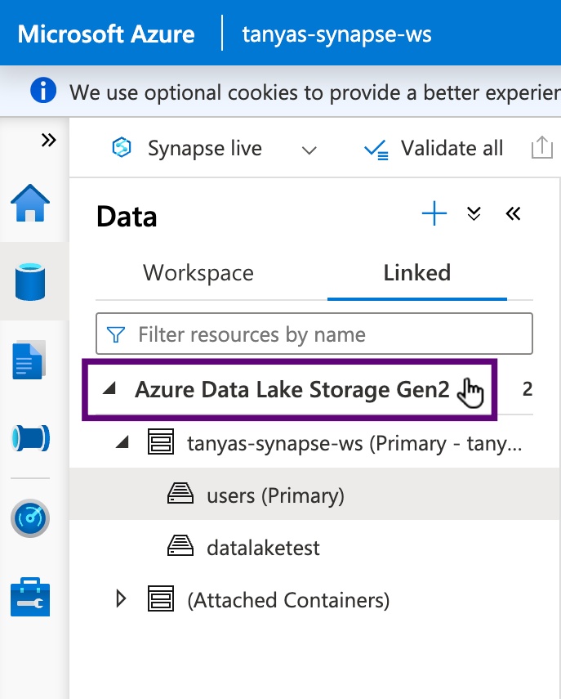Expand the Attached Containers node

[122, 600]
